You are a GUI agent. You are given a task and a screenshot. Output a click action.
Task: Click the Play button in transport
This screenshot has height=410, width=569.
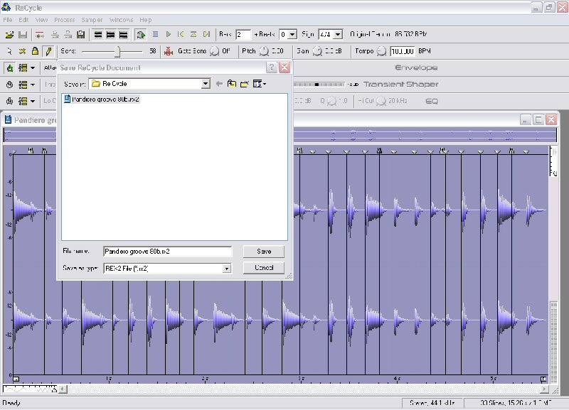point(169,34)
